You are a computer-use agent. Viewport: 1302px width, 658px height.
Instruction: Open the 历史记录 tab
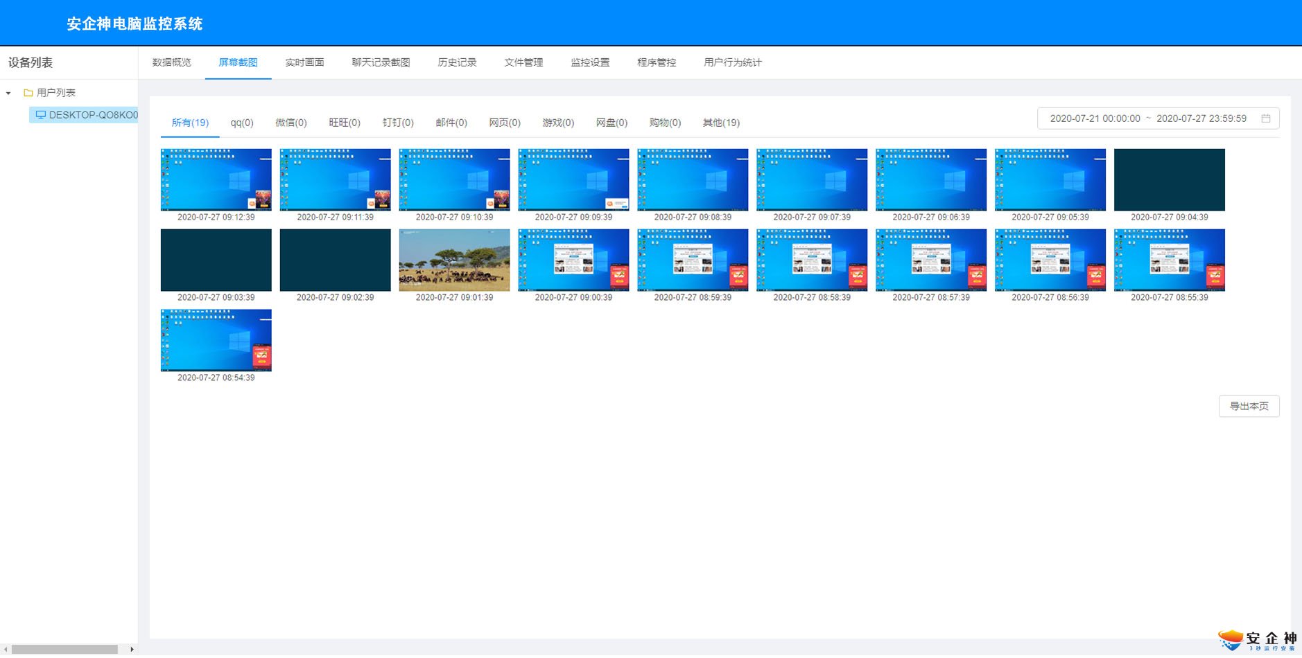pos(457,62)
